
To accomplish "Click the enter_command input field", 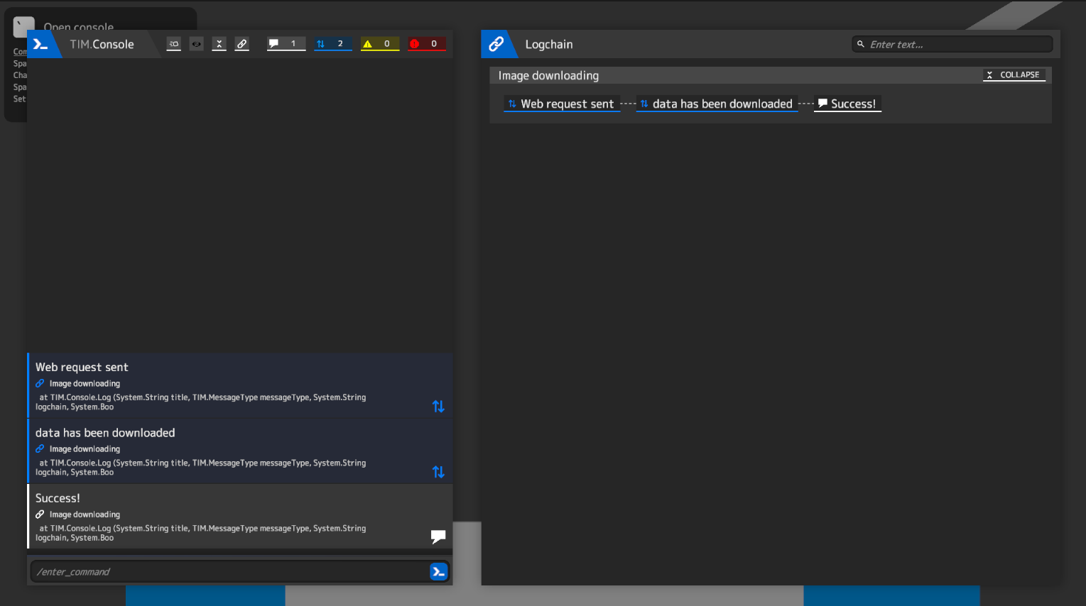I will tap(227, 572).
